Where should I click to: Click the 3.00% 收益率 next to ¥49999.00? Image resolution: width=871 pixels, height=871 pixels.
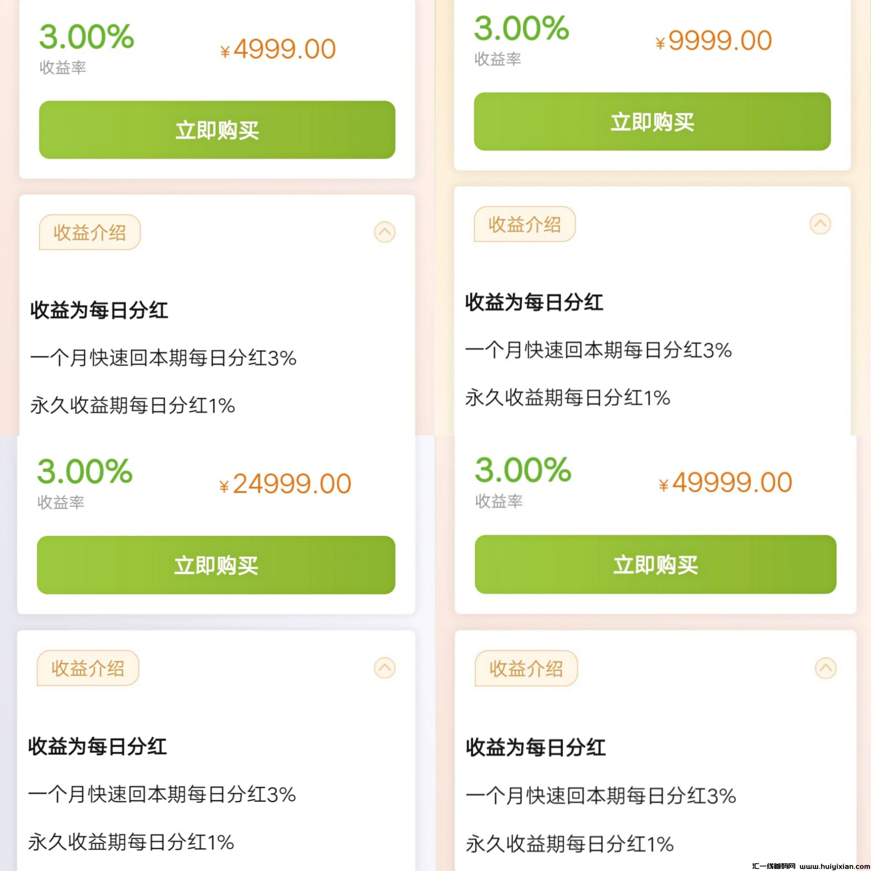click(x=523, y=470)
